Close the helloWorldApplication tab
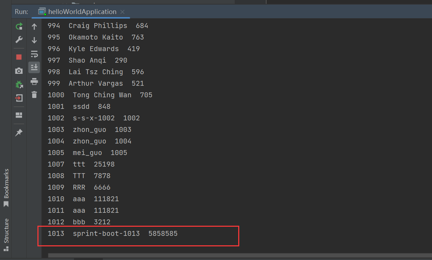Screen dimensions: 432x260 pos(122,12)
